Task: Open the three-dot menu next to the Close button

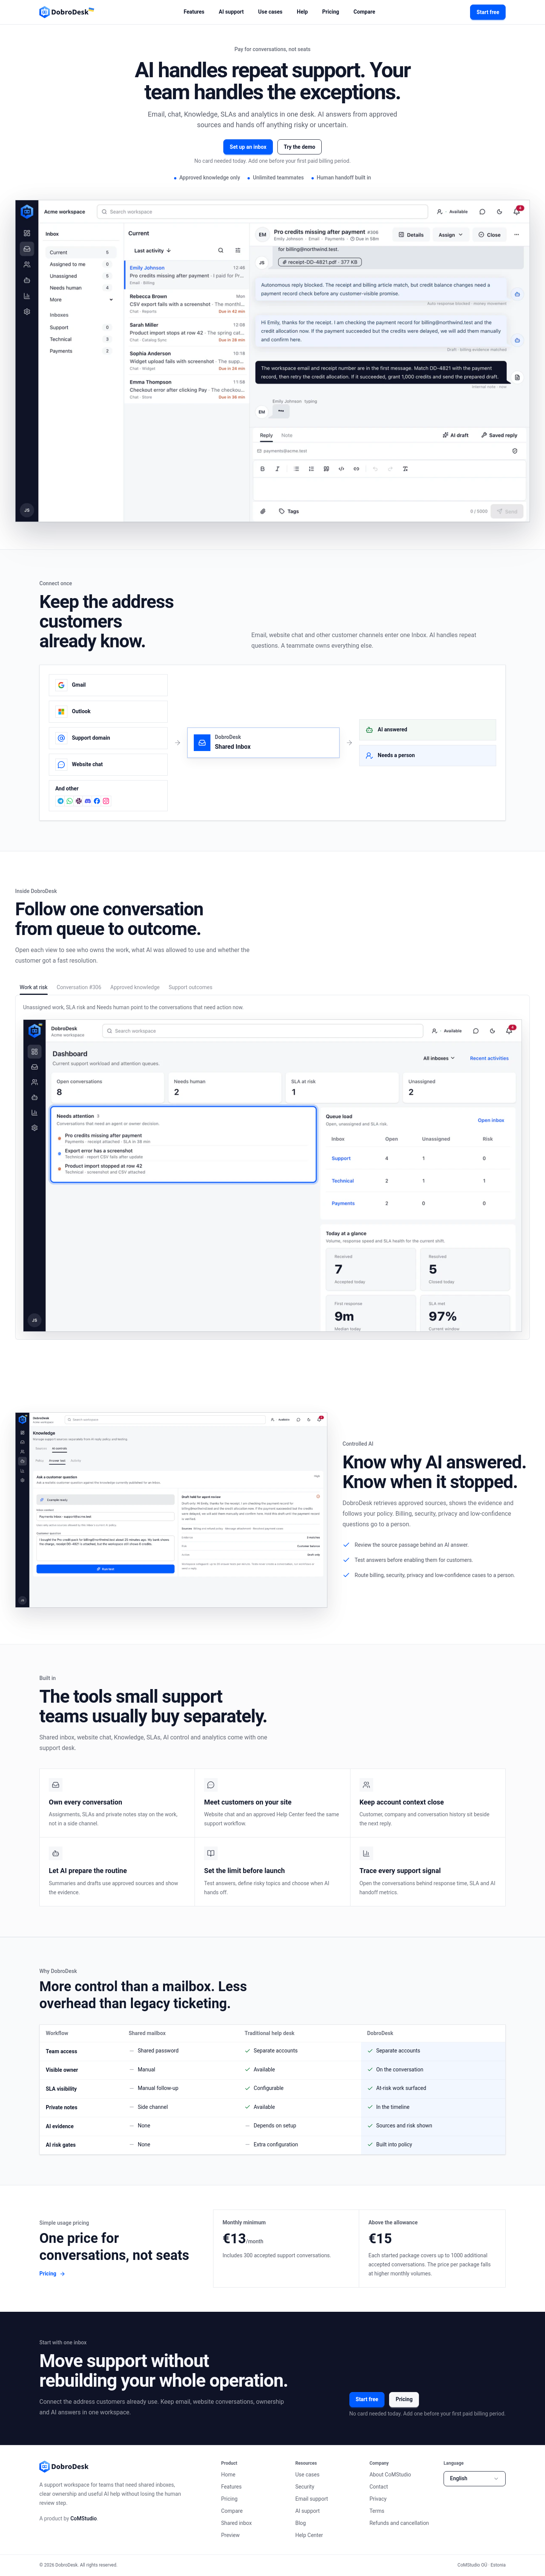Action: click(516, 235)
